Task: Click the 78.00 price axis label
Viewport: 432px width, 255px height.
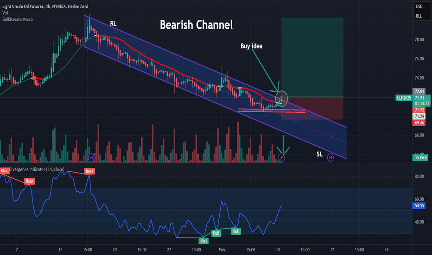Action: pos(419,40)
